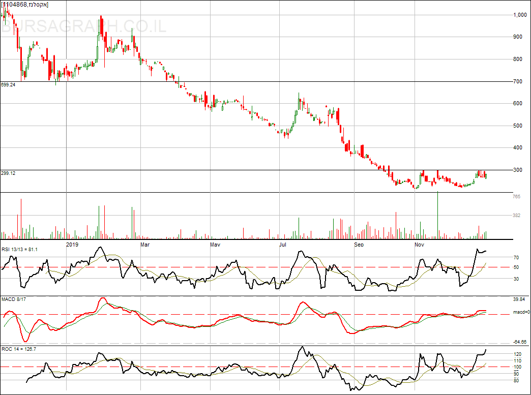Click the ROC 14 = 126.7 indicator label
This screenshot has width=531, height=395.
click(19, 349)
